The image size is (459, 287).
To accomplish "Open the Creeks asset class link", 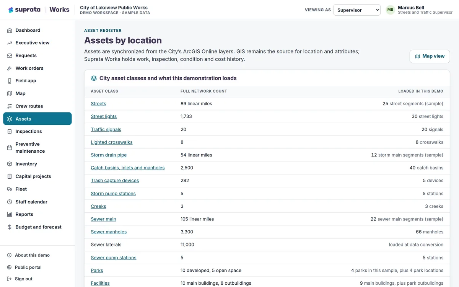I will [x=98, y=206].
